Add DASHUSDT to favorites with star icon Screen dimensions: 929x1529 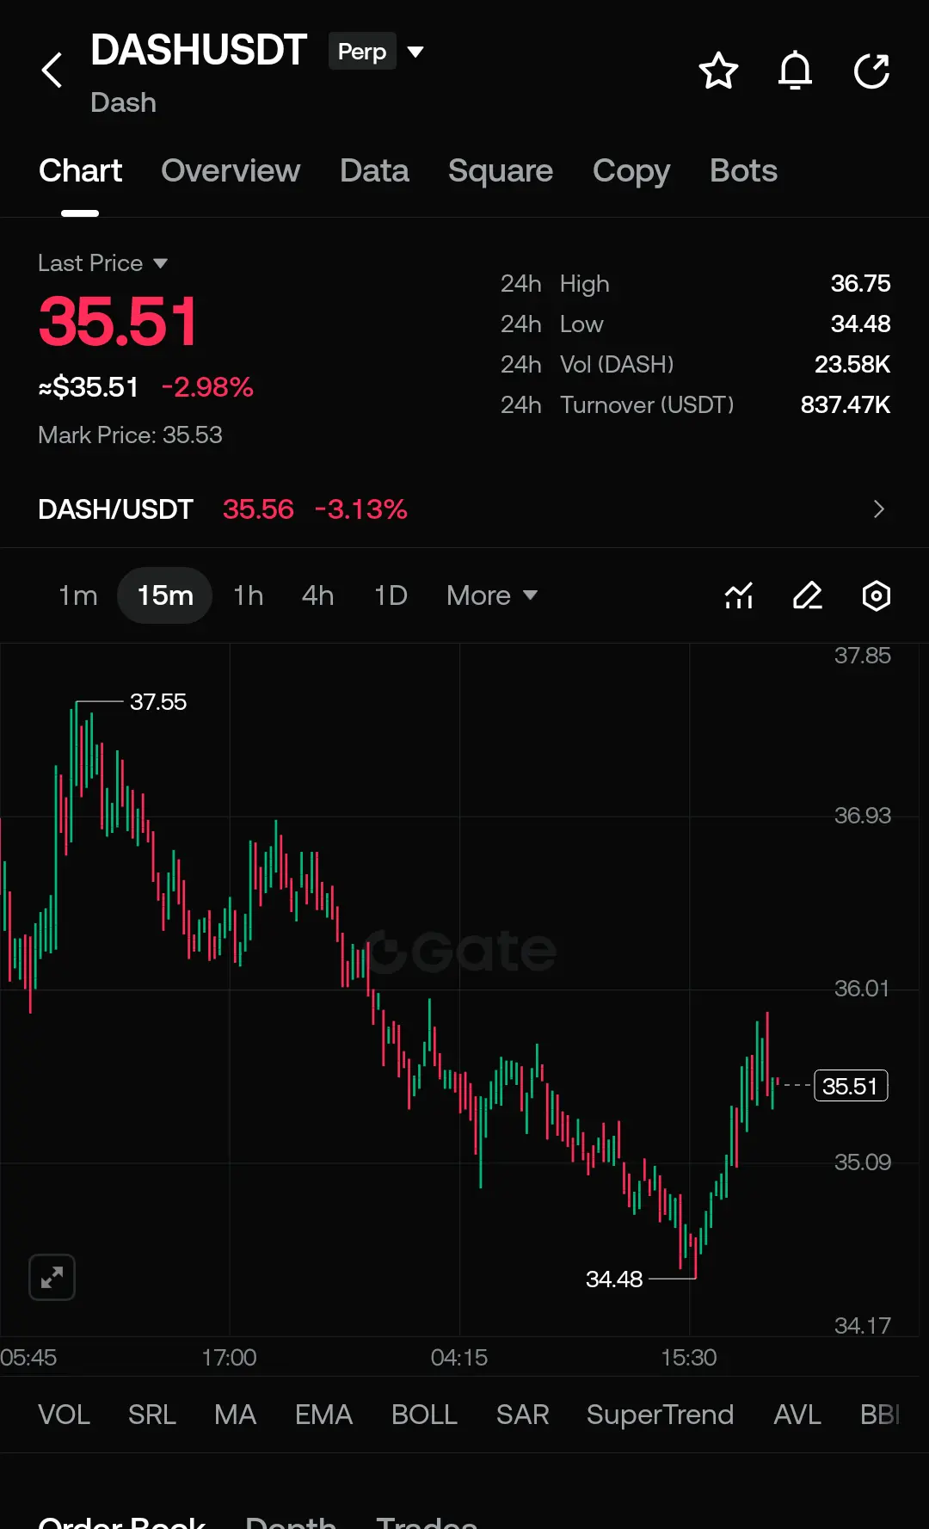(718, 71)
